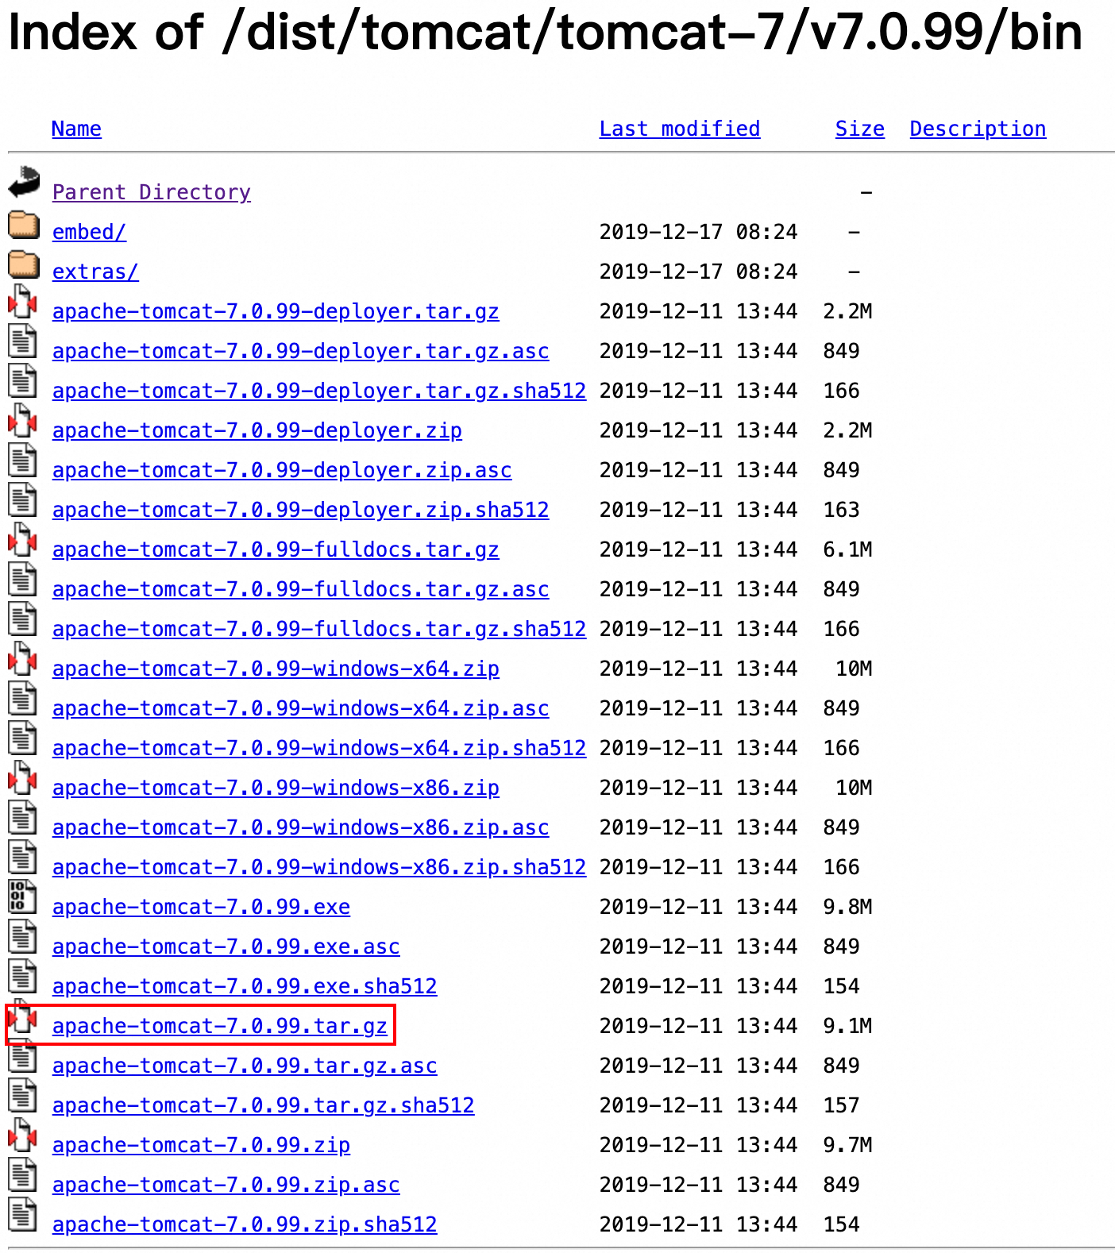This screenshot has height=1253, width=1115.
Task: Download apache-tomcat-7.0.99-windows-x86.zip
Action: click(276, 788)
